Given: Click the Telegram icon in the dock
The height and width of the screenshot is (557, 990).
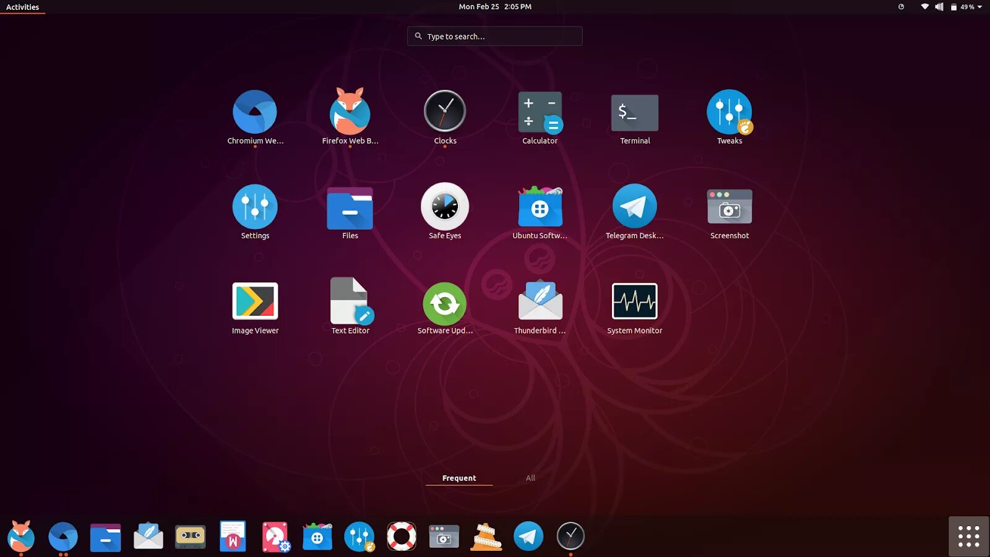Looking at the screenshot, I should coord(528,536).
